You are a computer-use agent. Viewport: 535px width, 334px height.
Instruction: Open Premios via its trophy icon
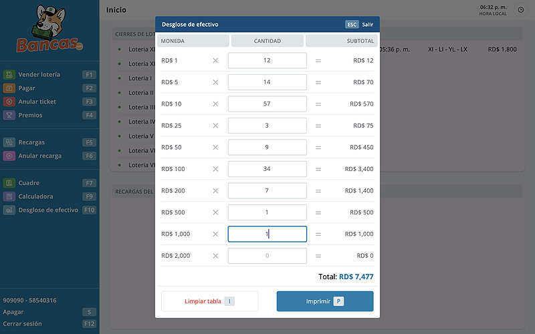pos(9,115)
